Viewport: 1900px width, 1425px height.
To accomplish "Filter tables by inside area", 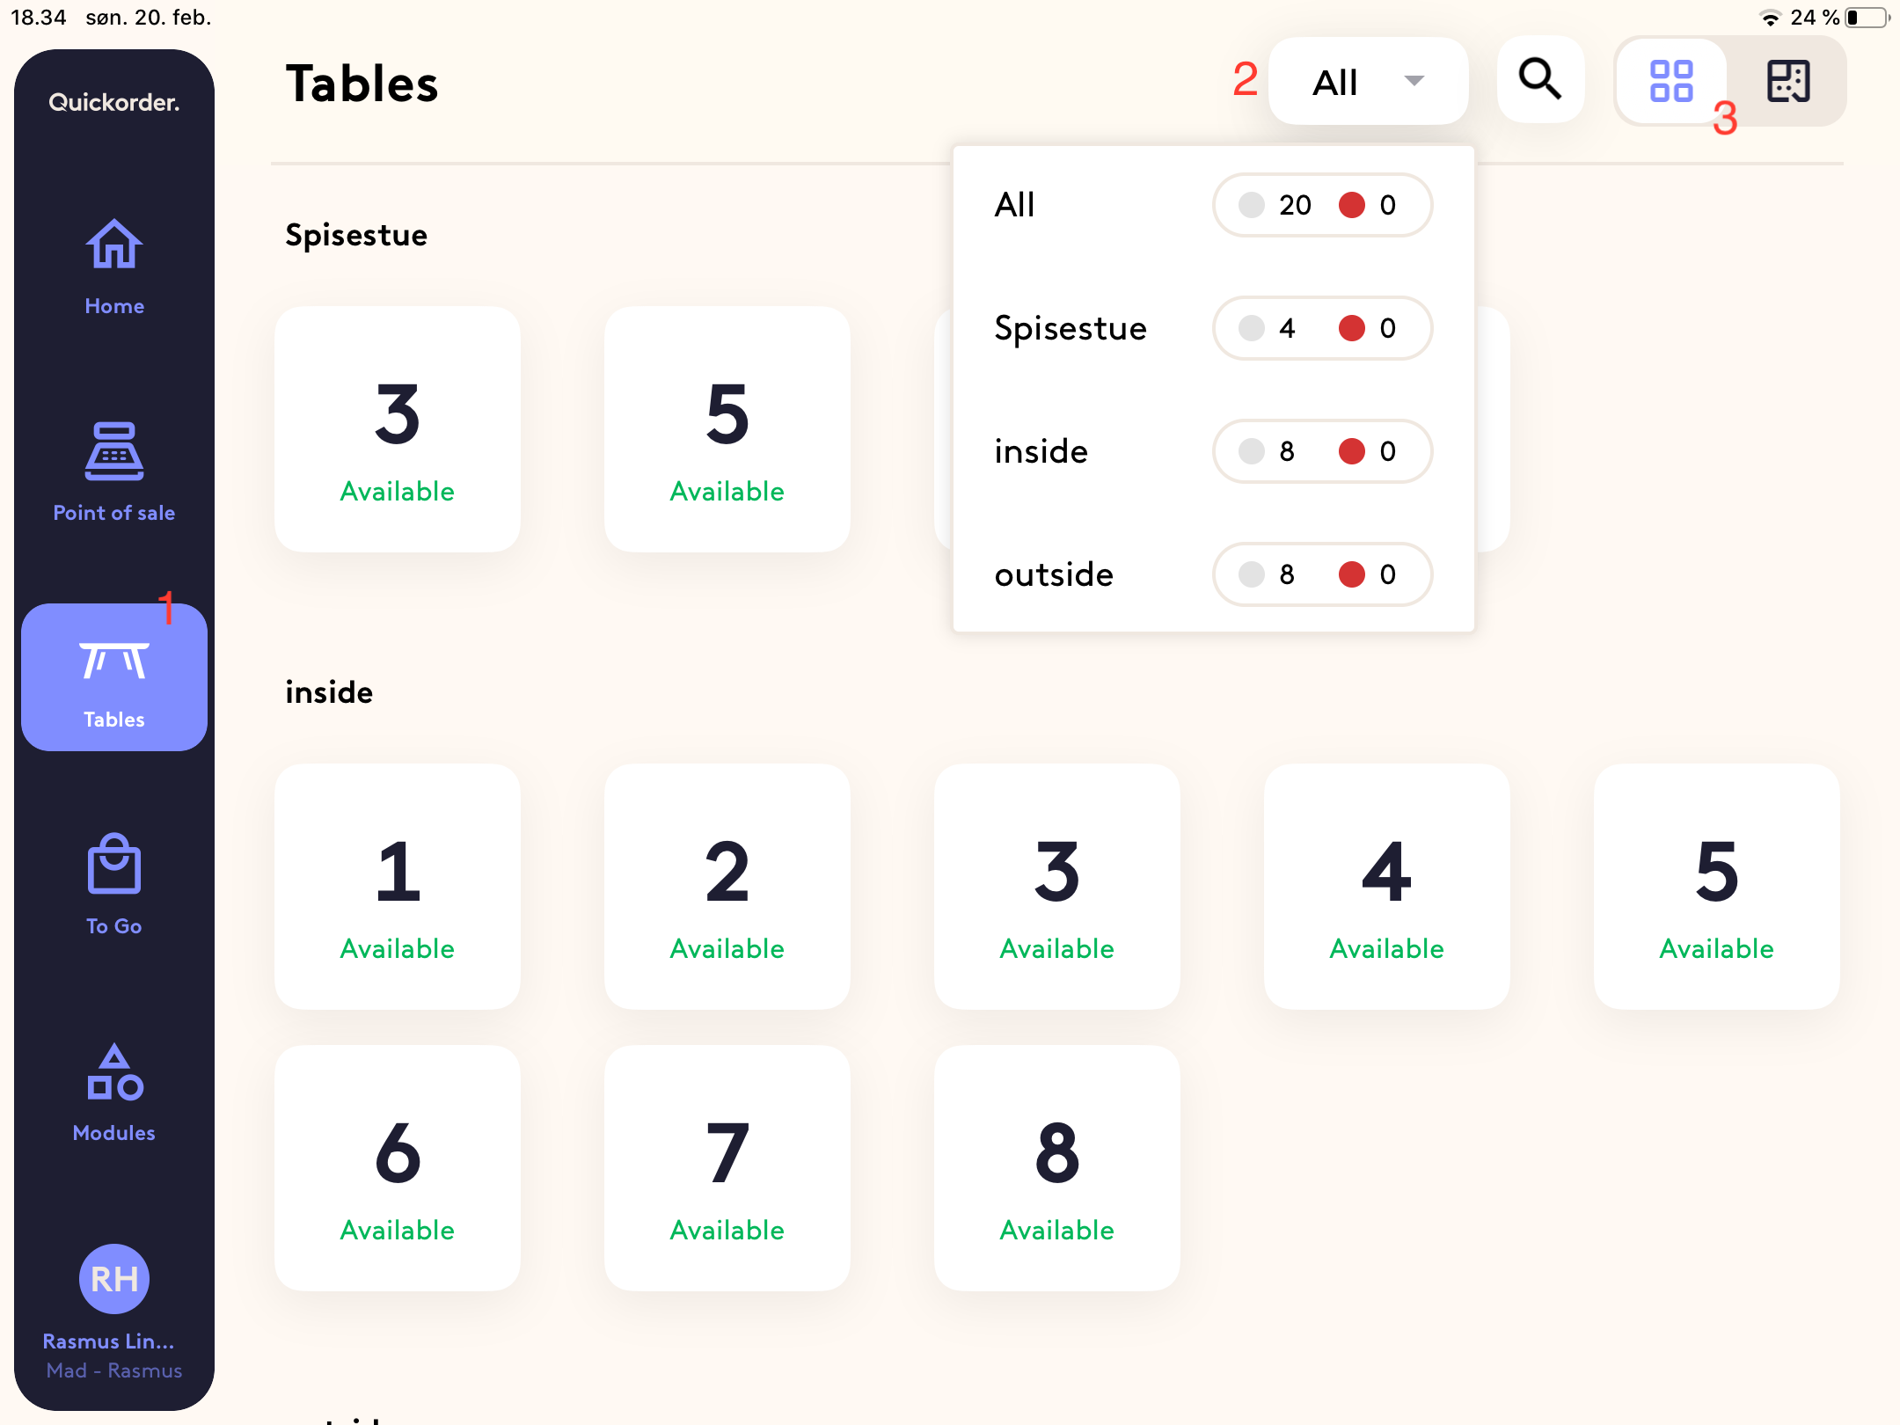I will (x=1214, y=451).
